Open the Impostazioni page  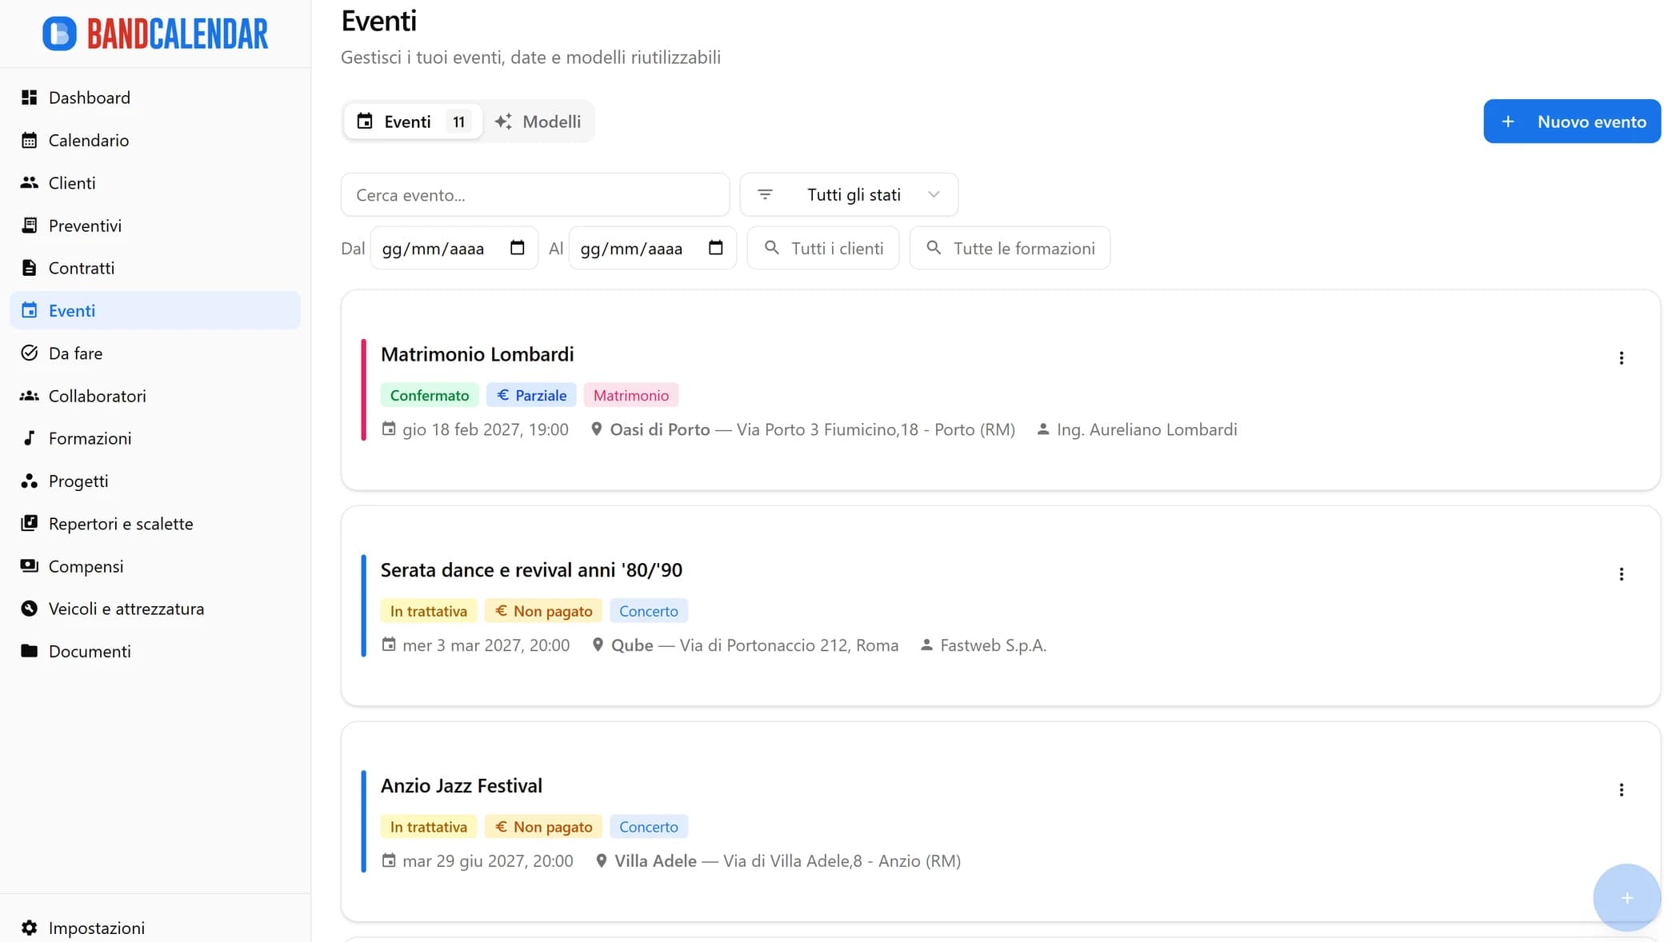point(96,928)
